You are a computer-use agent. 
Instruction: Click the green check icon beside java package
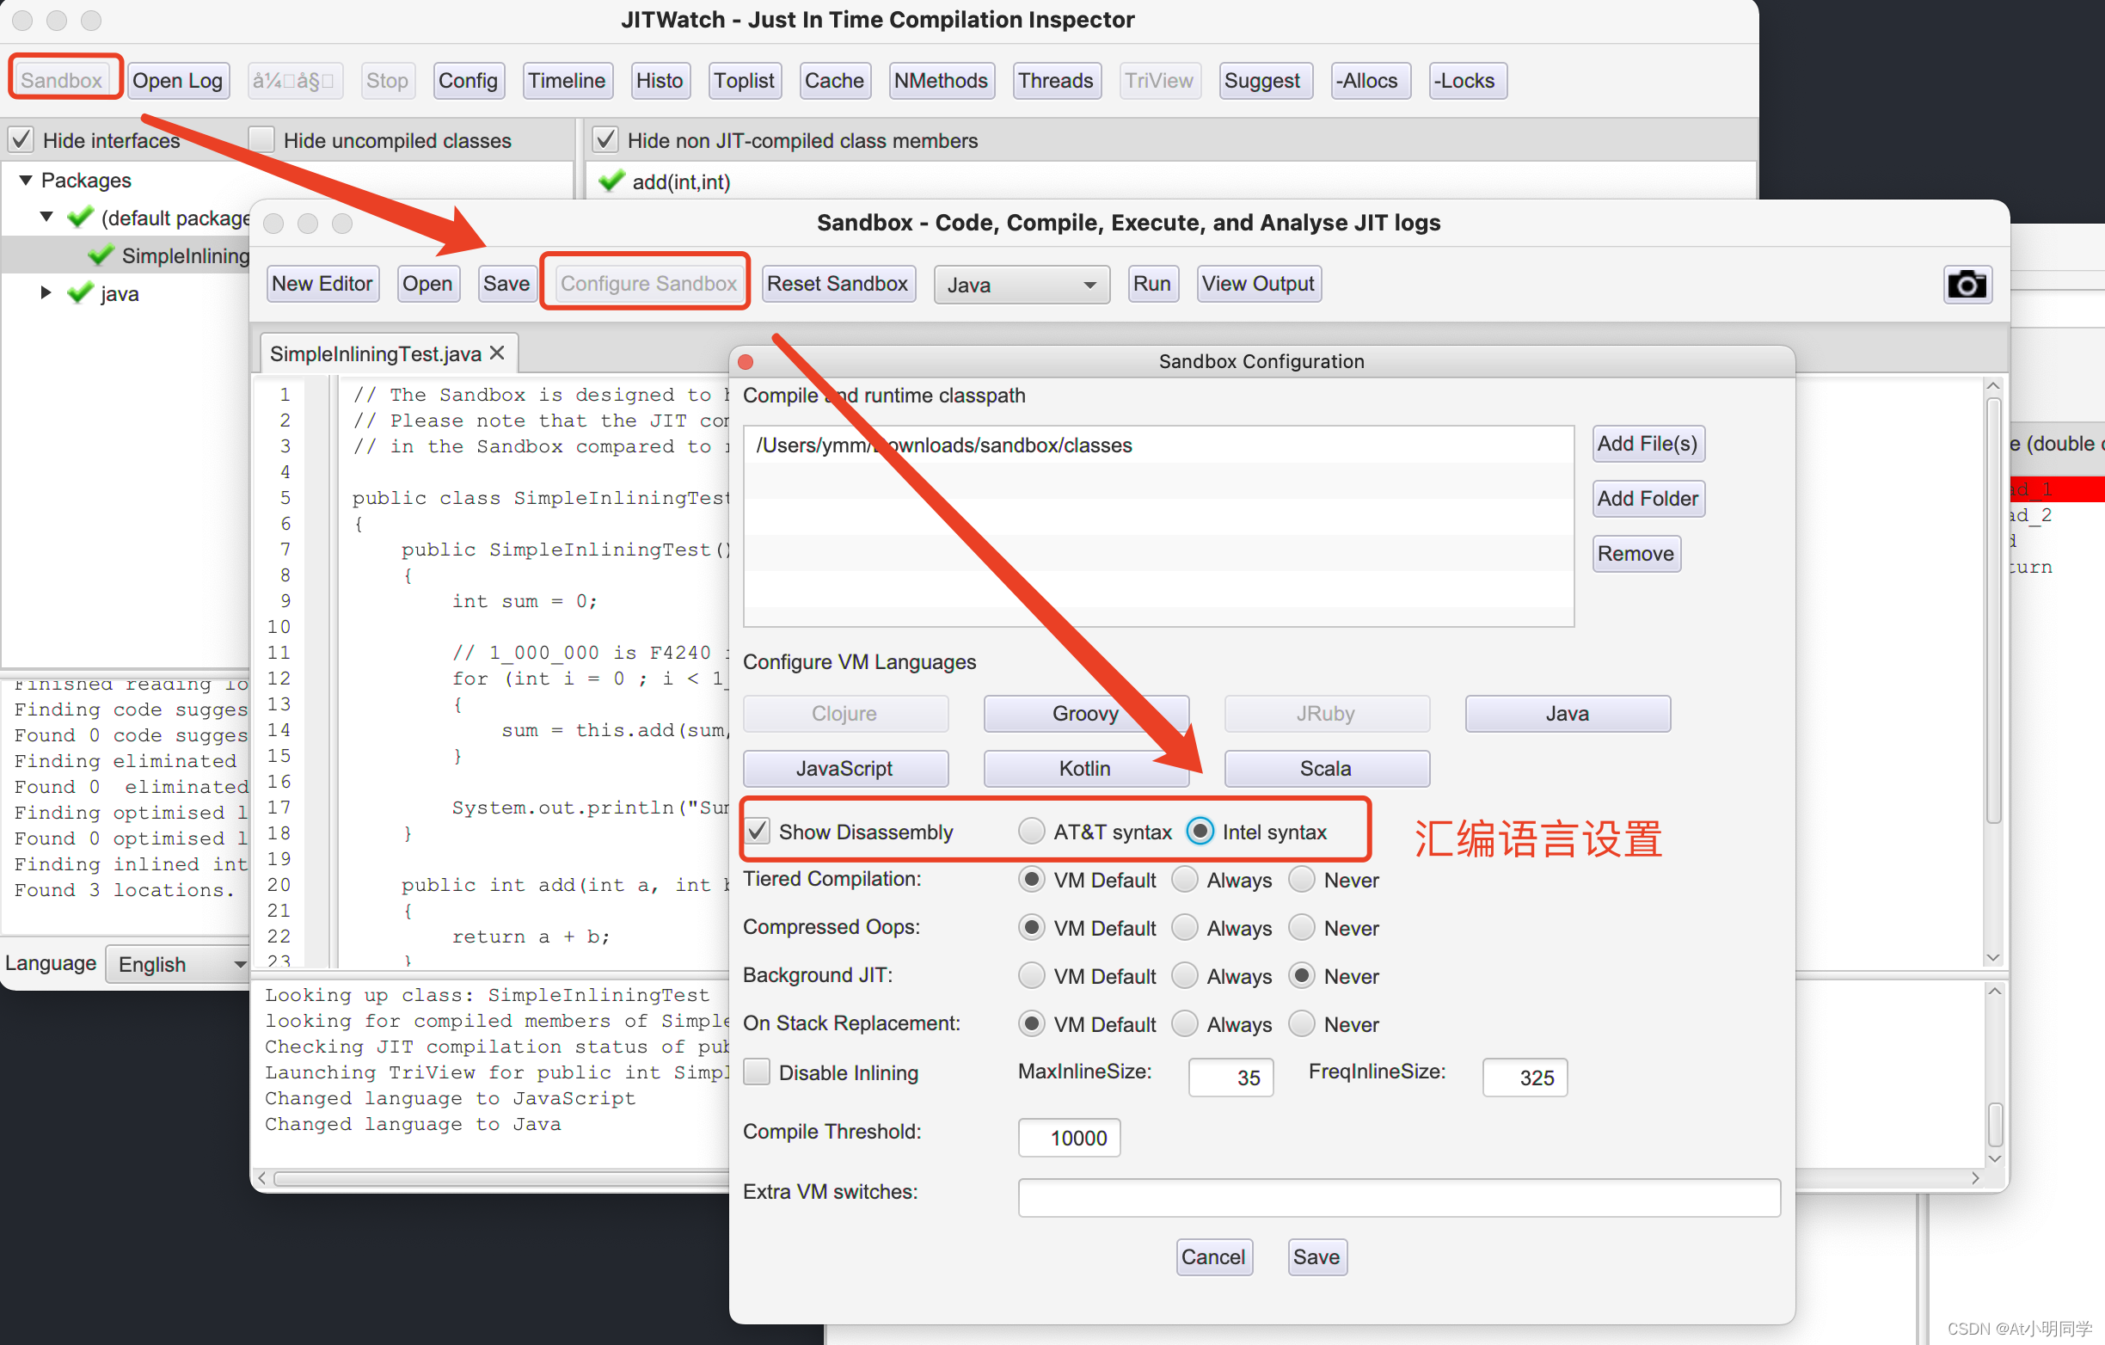click(x=81, y=293)
